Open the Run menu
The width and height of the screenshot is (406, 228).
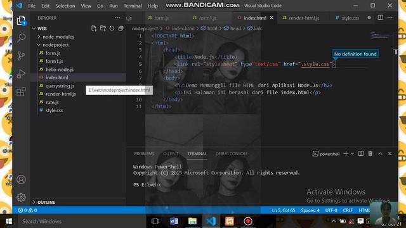pos(114,6)
